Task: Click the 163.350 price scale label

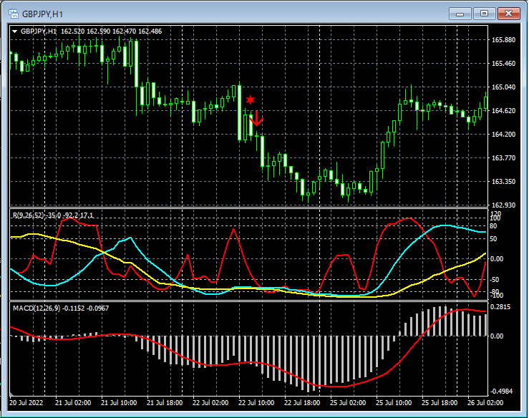Action: click(503, 182)
